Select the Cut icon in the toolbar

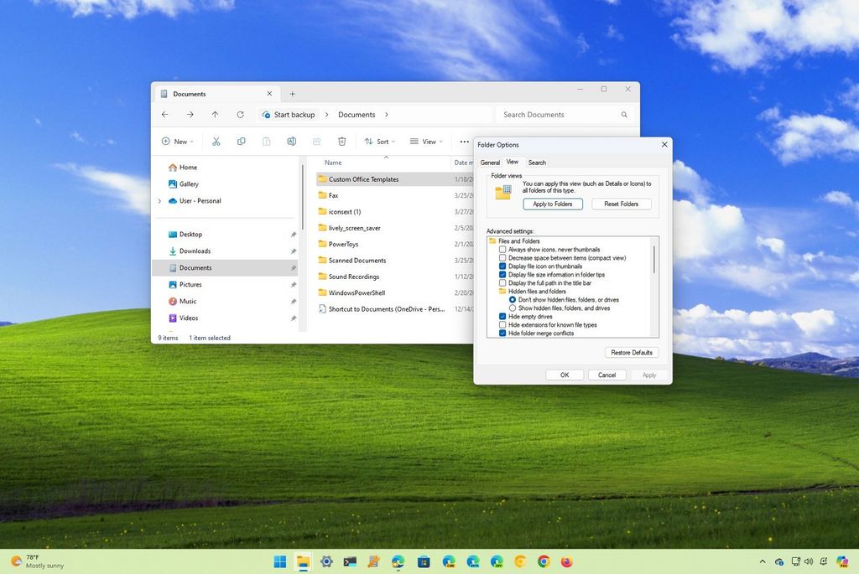pyautogui.click(x=216, y=142)
